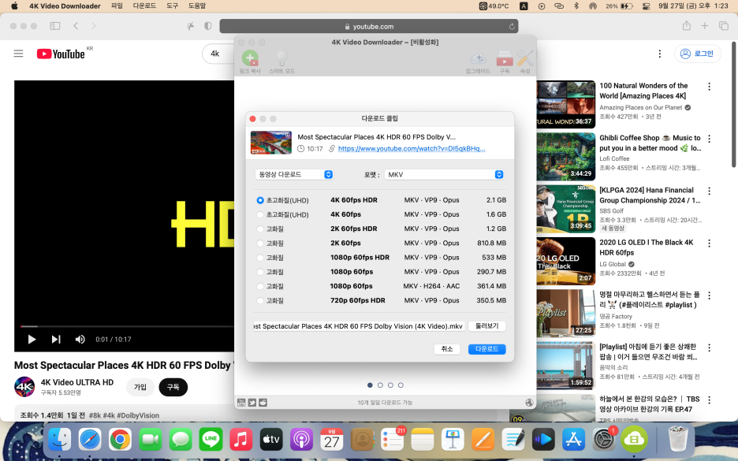Viewport: 738px width, 461px height.
Task: Click the Smart Mode lightbulb icon
Action: click(x=281, y=58)
